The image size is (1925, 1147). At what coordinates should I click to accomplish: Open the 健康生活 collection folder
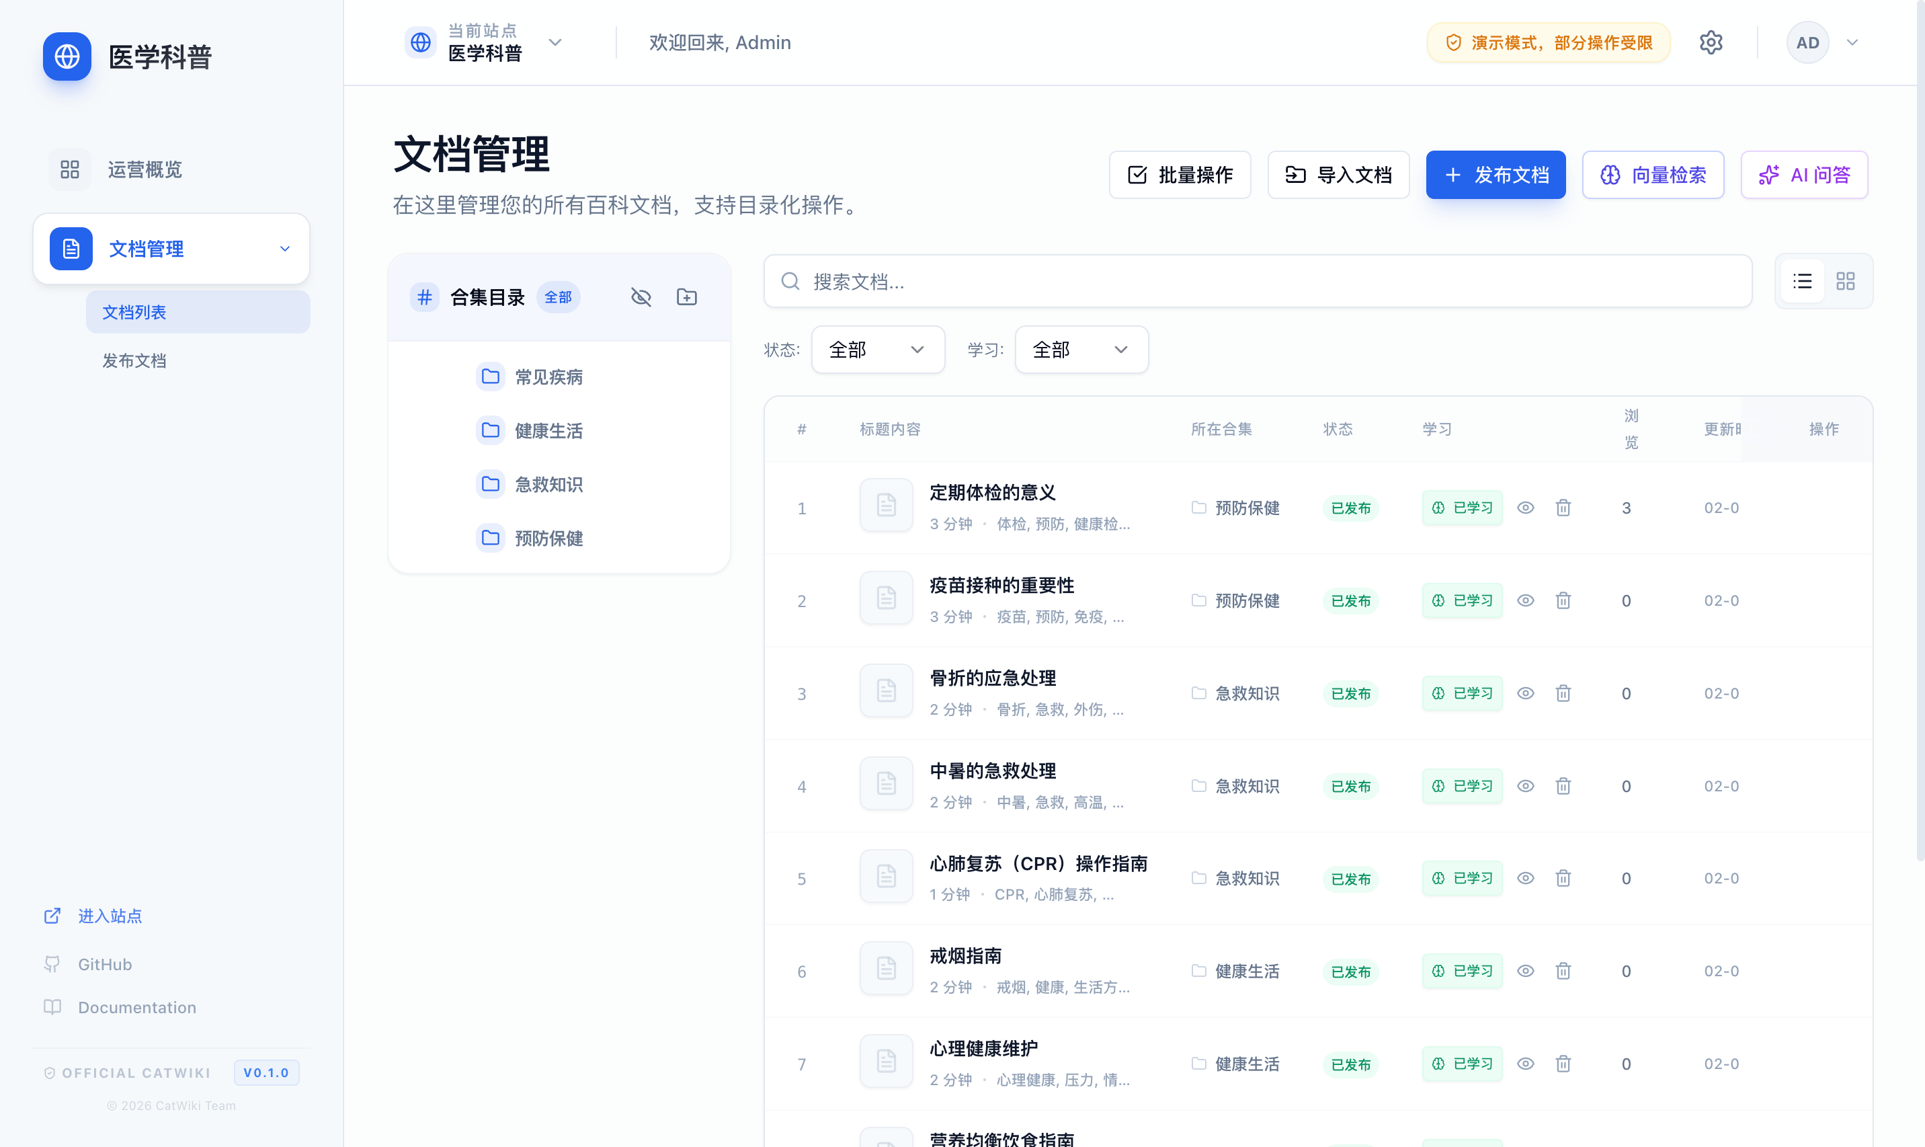[x=529, y=430]
